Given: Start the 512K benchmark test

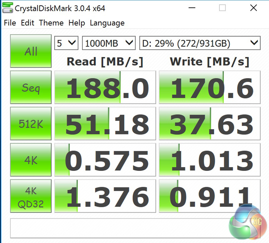Looking at the screenshot, I should tap(31, 123).
